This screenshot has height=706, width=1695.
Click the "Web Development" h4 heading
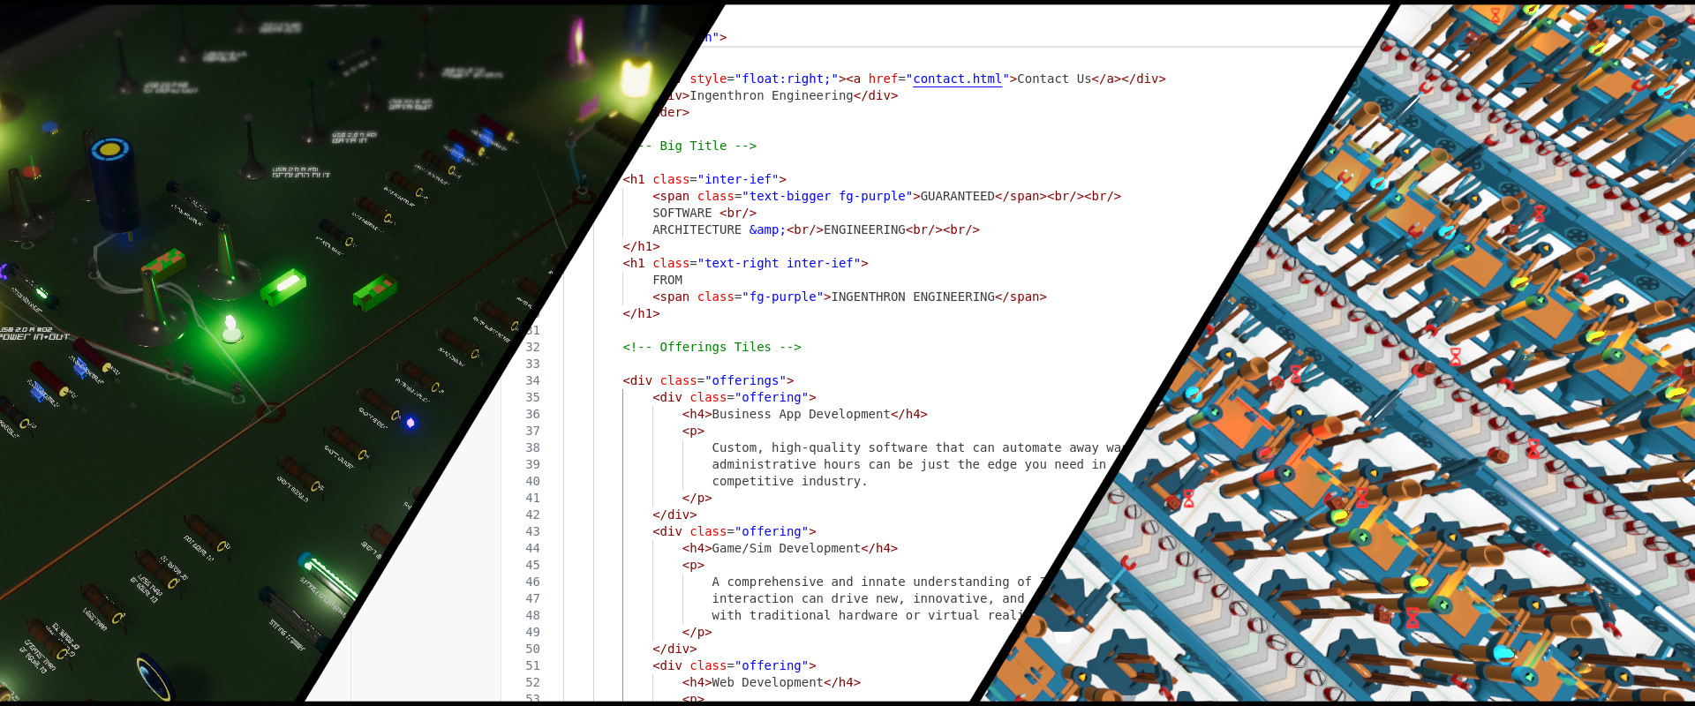[767, 682]
